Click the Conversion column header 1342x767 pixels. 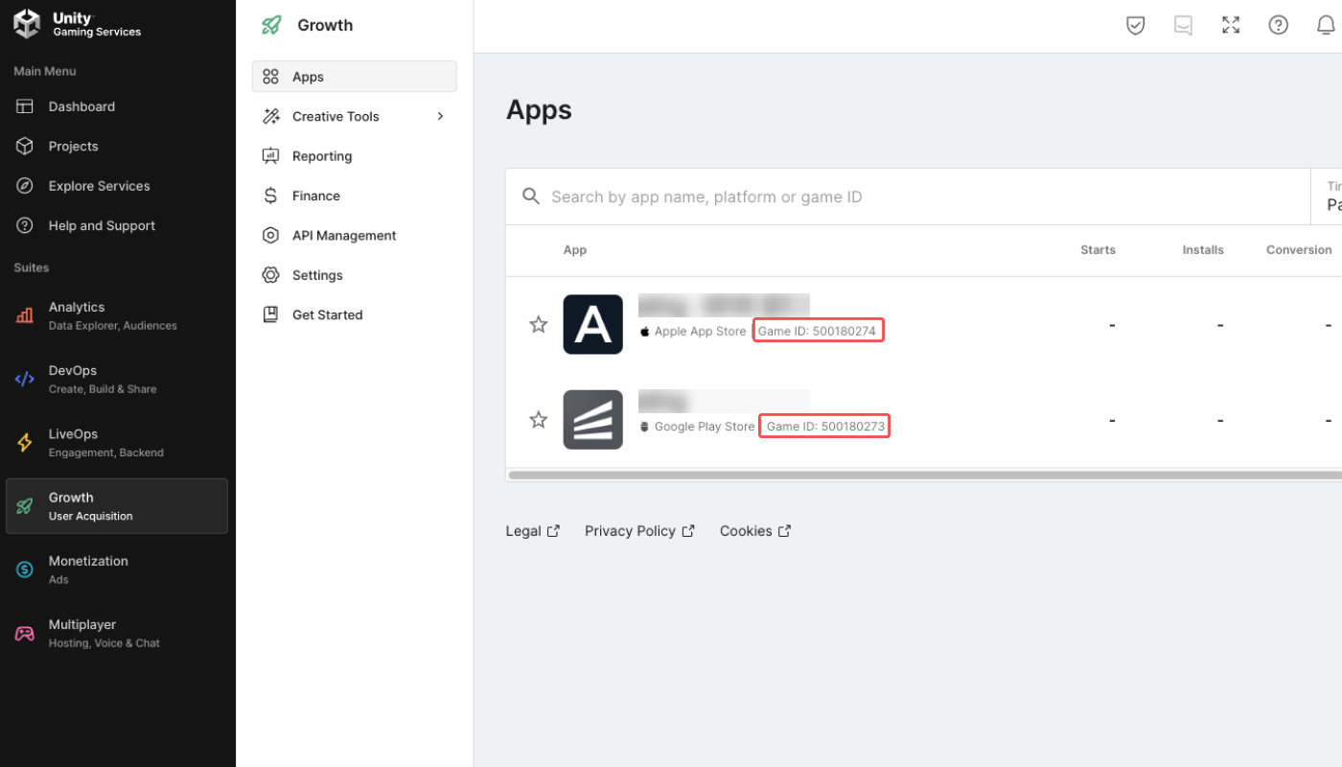coord(1299,250)
